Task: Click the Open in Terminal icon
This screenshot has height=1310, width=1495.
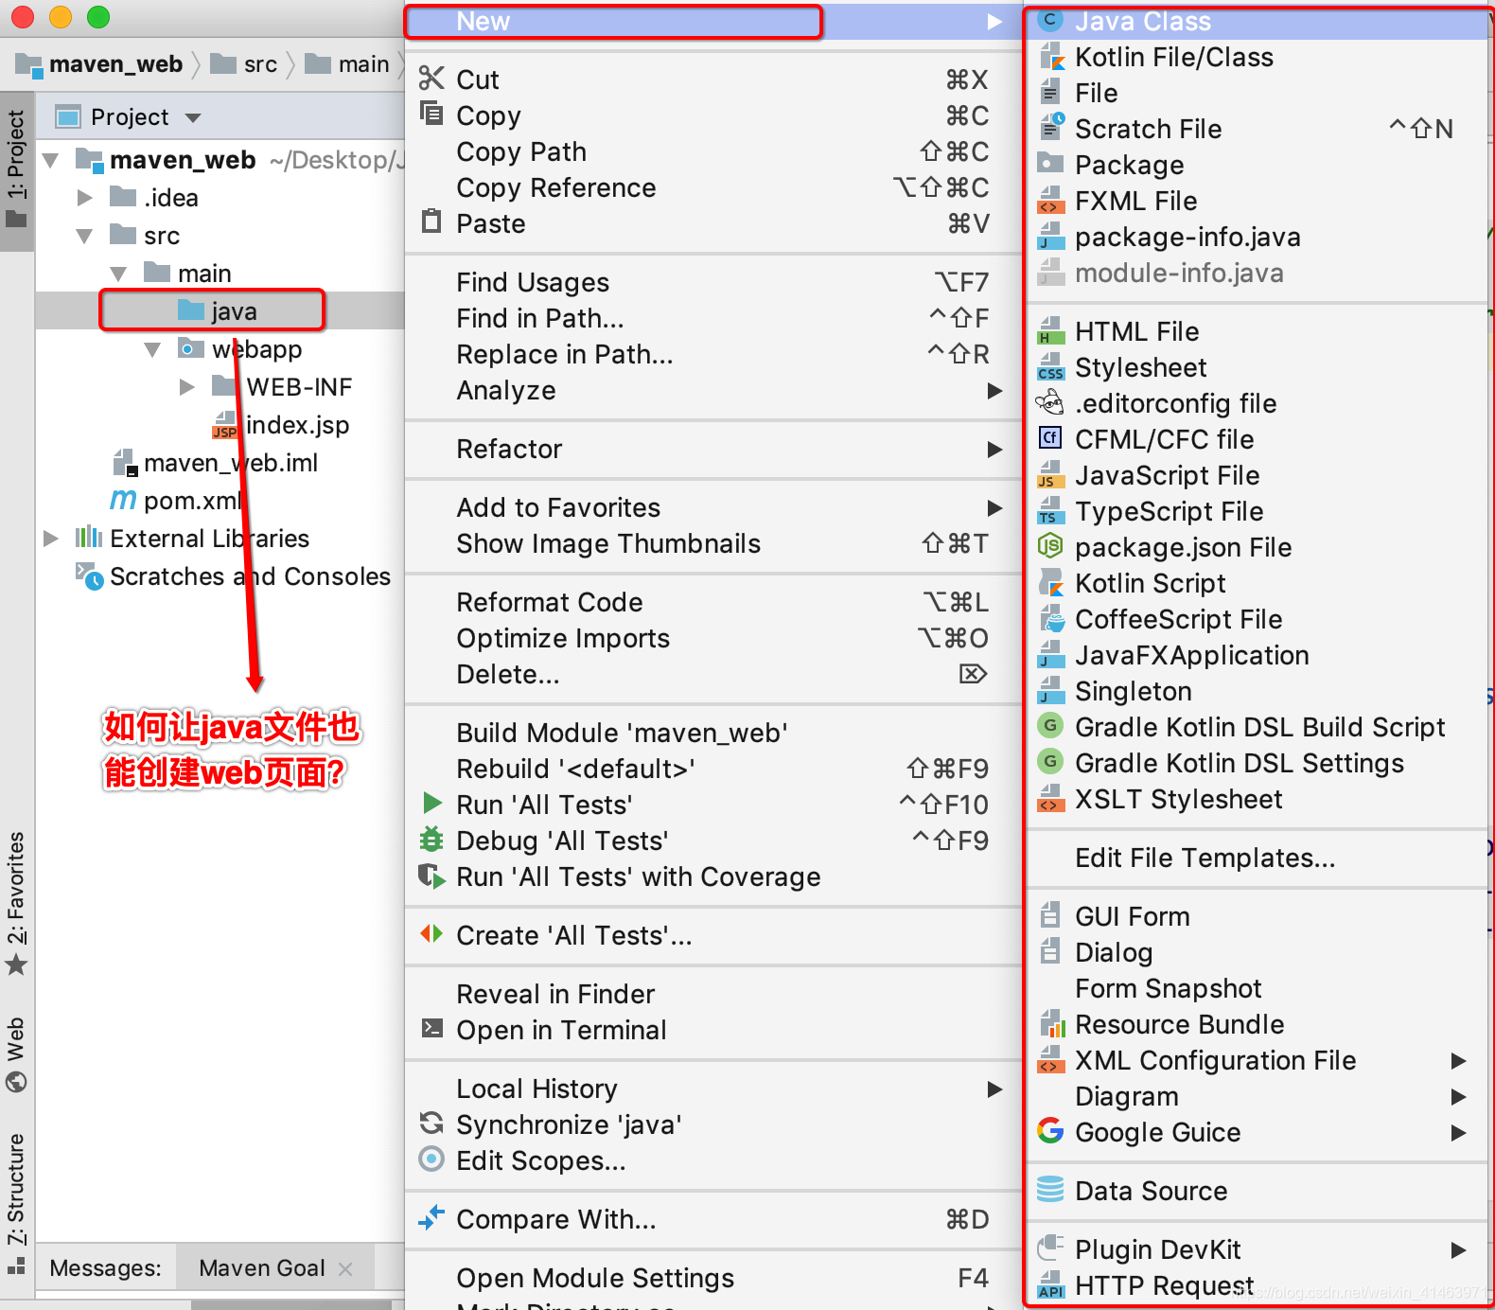Action: click(431, 1028)
